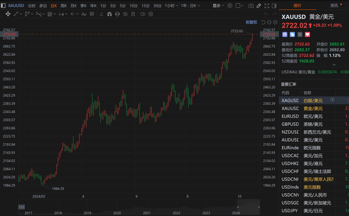The width and height of the screenshot is (349, 216).
Task: Select the 周K weekly chart tab
Action: (64, 6)
